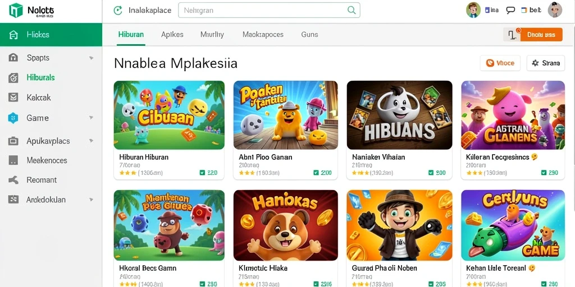Click the Nolotts green cube logo

point(16,11)
